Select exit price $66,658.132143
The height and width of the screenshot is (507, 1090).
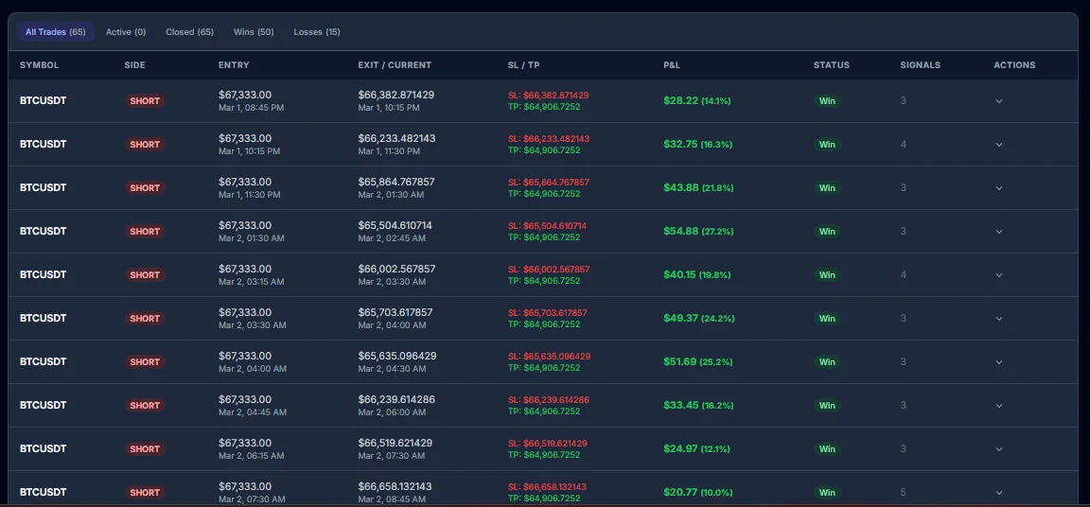coord(395,486)
